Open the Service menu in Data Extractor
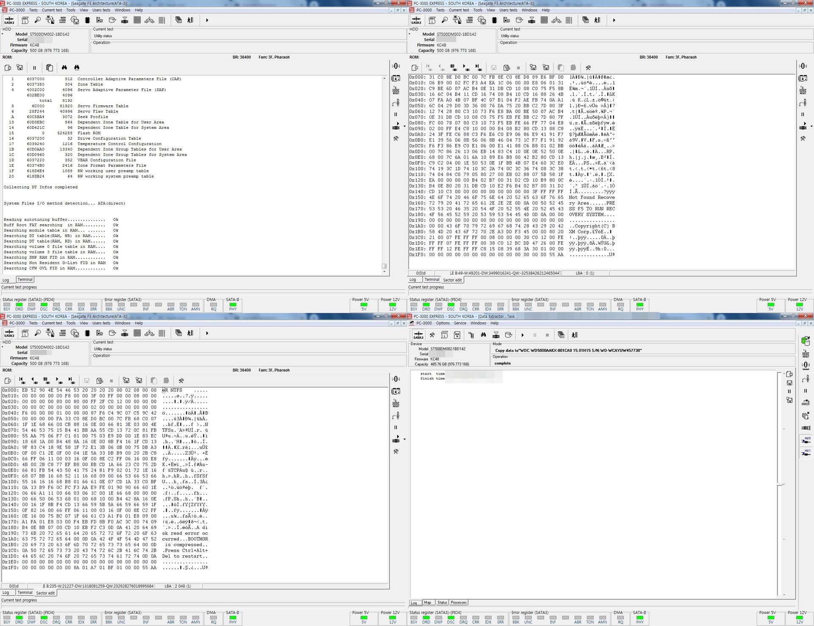The image size is (814, 626). coord(460,323)
